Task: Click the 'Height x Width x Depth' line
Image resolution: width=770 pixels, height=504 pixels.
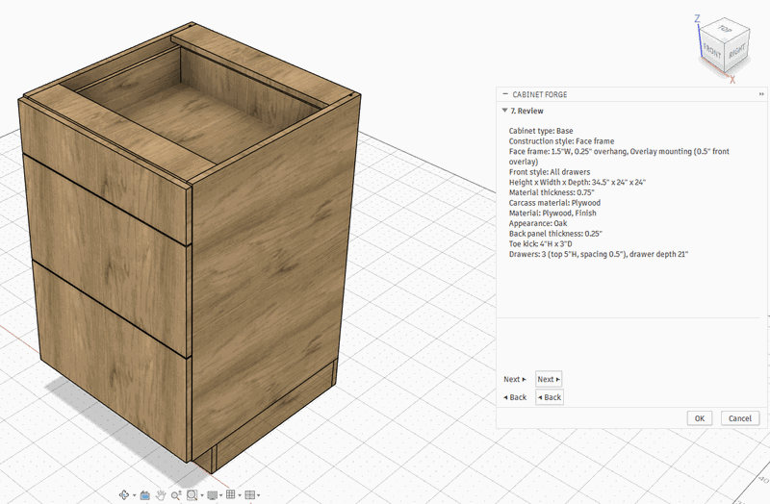Action: coord(577,182)
